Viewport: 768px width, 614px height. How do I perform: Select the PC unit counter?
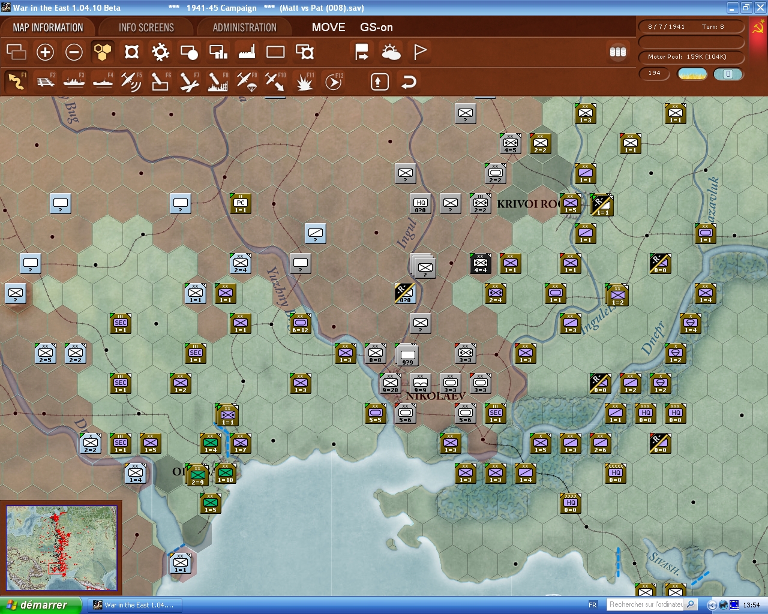pos(241,203)
